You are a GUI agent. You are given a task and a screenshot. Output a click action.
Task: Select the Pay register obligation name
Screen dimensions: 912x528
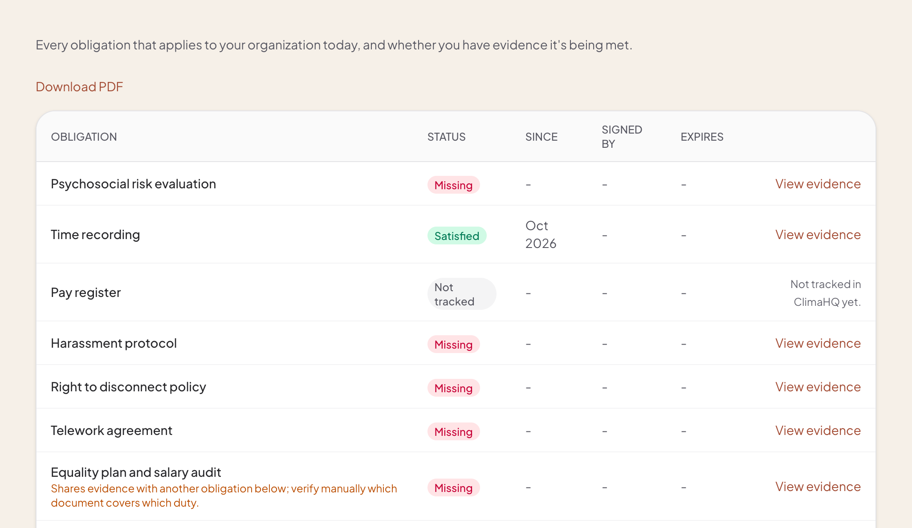[85, 292]
